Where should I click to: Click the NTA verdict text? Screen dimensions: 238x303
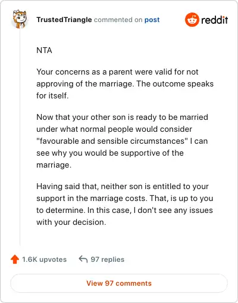44,50
